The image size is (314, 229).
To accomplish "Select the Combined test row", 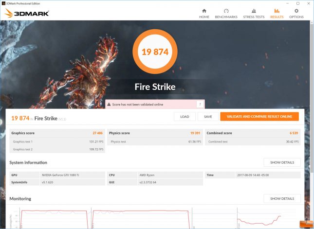I will click(253, 141).
